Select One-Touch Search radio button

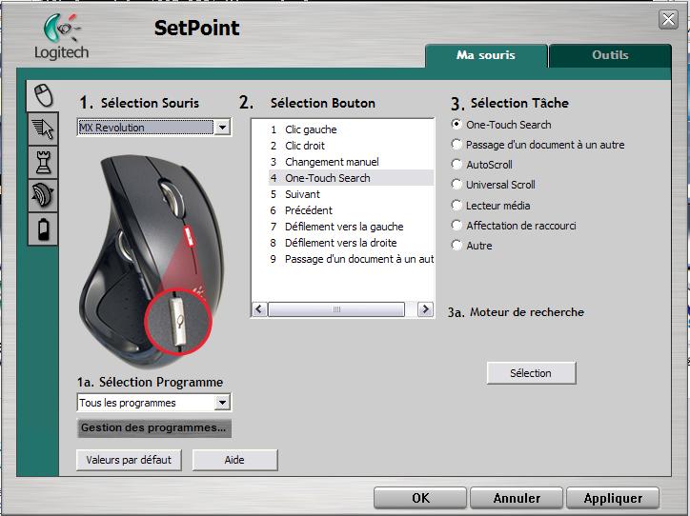click(x=457, y=125)
